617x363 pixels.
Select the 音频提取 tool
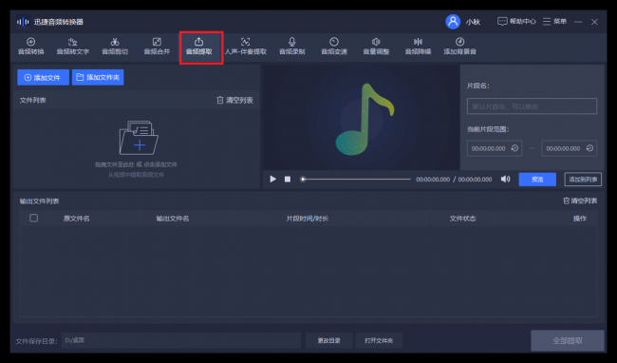click(199, 47)
